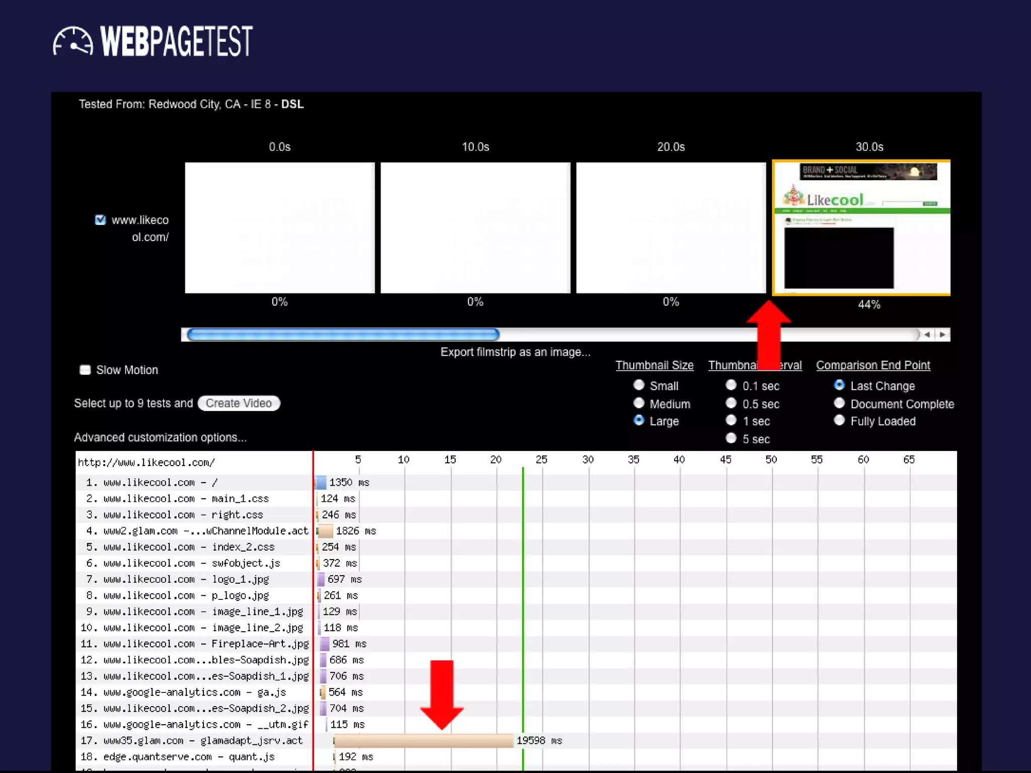Expand Advanced customization options
The image size is (1031, 773).
(x=160, y=437)
